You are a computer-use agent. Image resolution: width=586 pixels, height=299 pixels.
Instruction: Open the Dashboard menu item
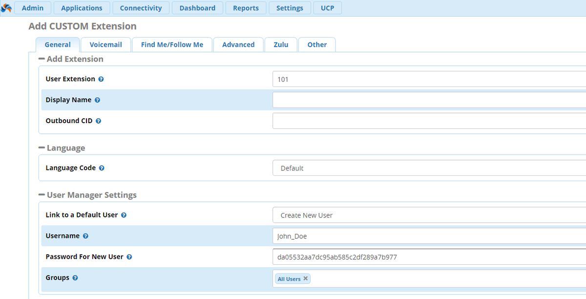197,8
